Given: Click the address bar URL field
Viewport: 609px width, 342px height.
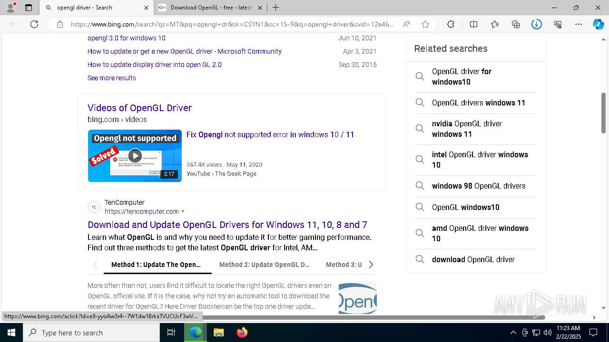Looking at the screenshot, I should [232, 24].
